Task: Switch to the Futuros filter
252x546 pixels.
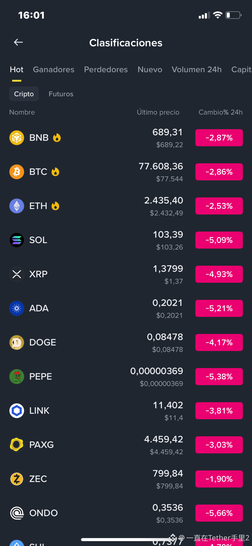Action: 61,94
